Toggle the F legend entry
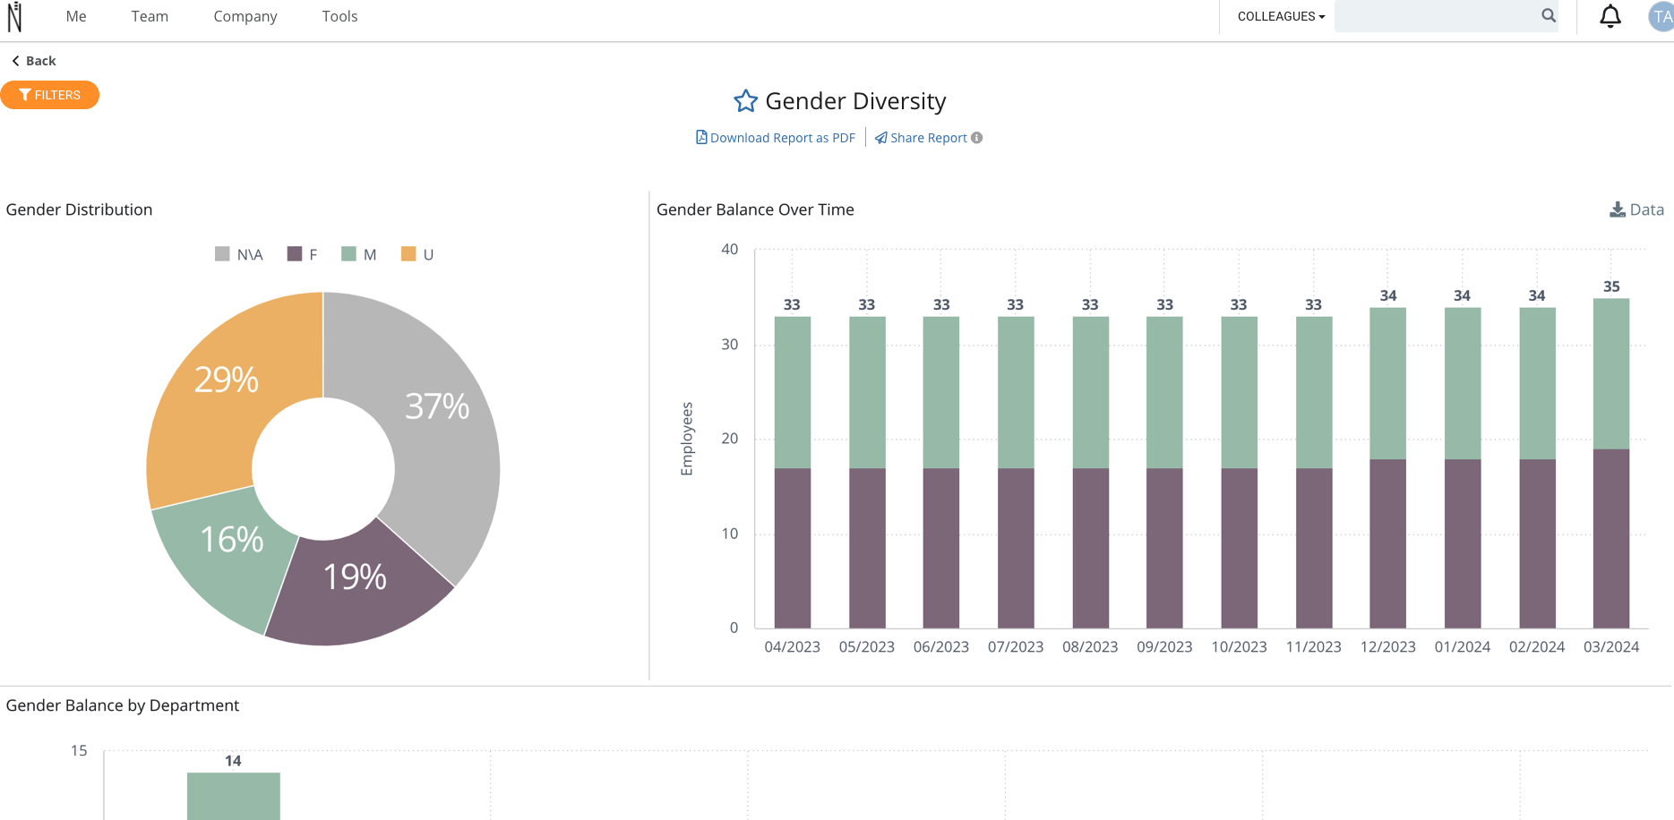 tap(302, 254)
